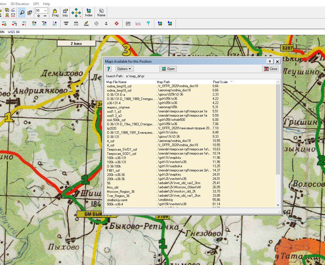The width and height of the screenshot is (325, 265).
Task: Click the Open button in maps dialog
Action: [168, 69]
